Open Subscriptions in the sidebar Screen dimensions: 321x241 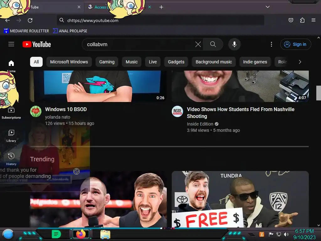click(11, 113)
